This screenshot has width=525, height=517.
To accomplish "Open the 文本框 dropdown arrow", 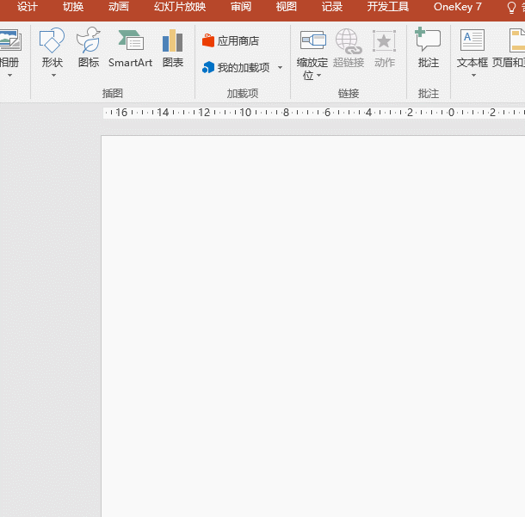I will (x=472, y=76).
